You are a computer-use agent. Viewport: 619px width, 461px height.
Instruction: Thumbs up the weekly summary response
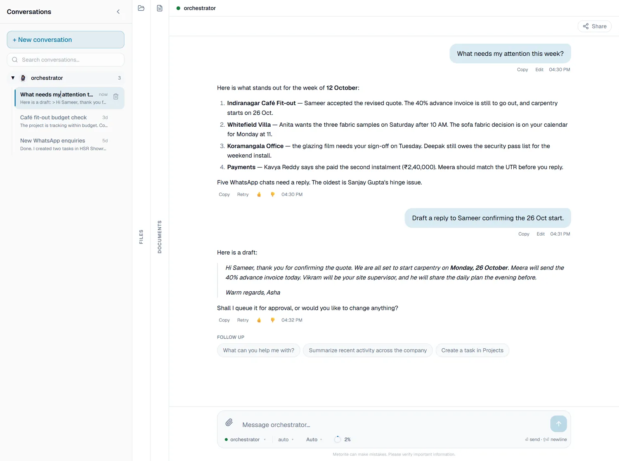[x=259, y=194]
